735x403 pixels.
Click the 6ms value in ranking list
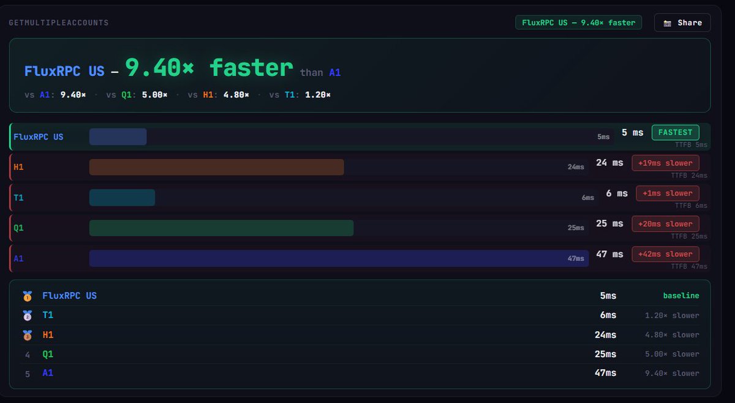(608, 315)
